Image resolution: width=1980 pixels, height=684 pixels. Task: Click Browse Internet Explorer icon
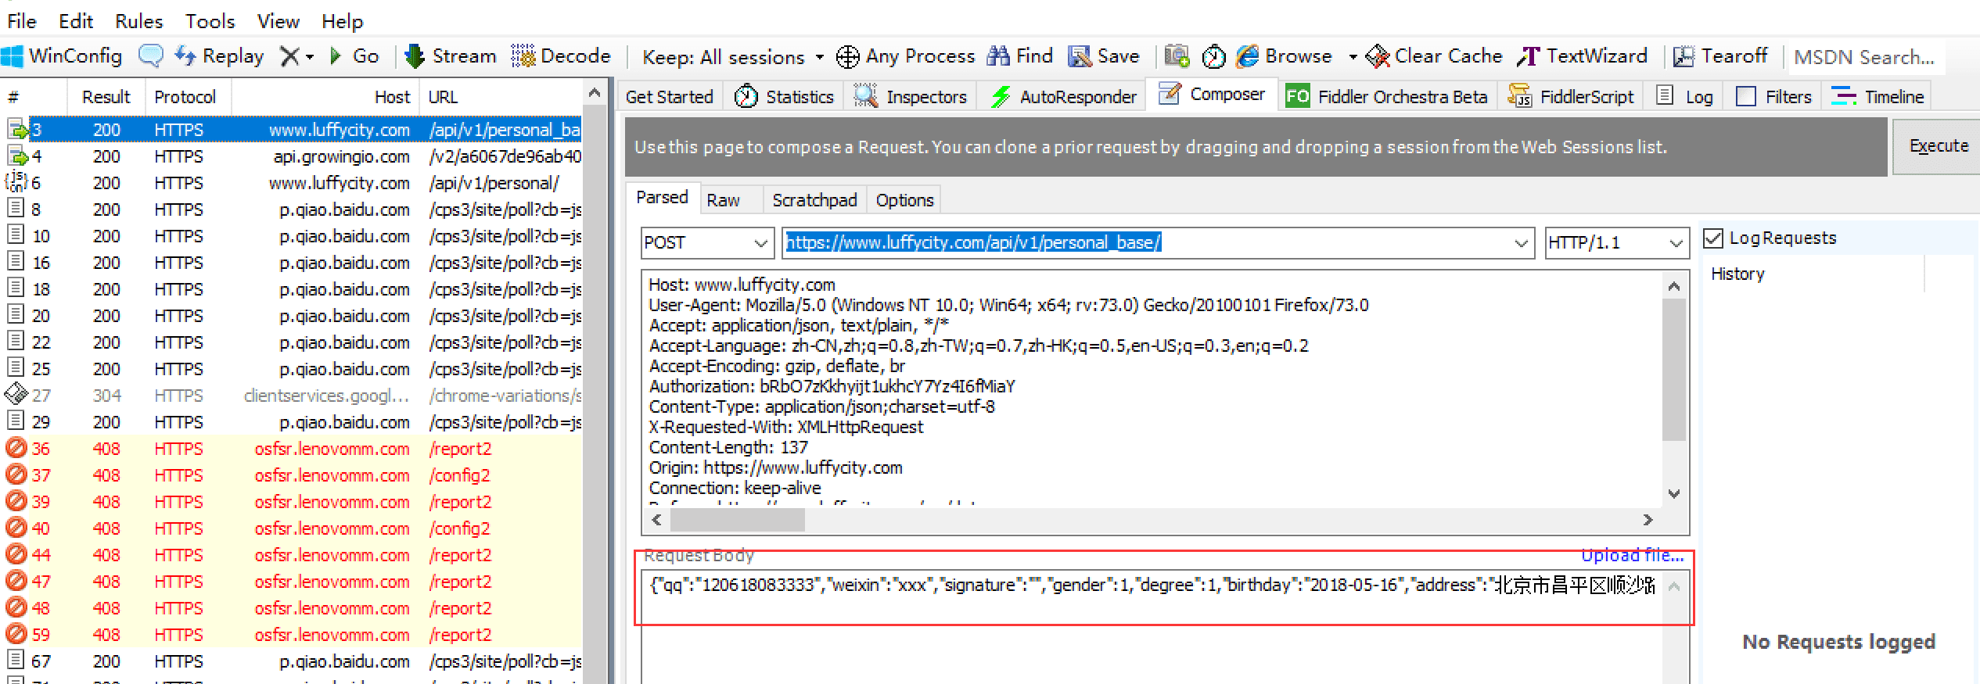click(x=1249, y=56)
